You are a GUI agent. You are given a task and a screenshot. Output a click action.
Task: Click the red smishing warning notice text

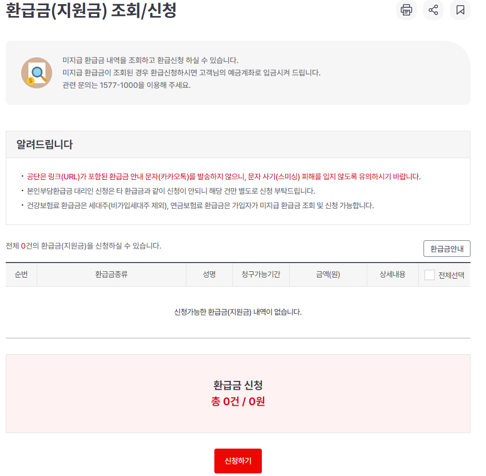(224, 177)
